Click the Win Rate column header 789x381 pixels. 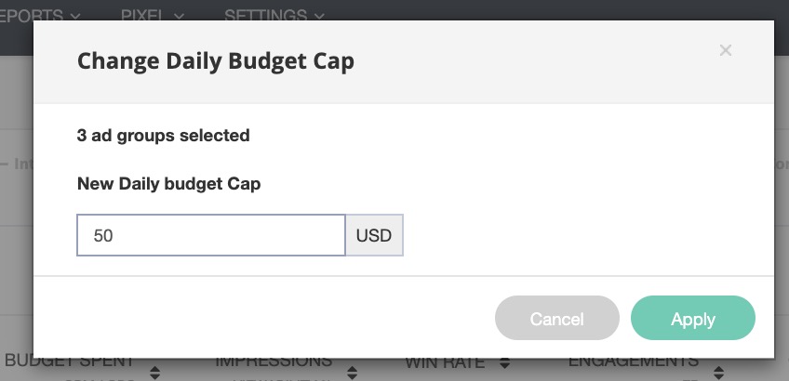pos(447,362)
